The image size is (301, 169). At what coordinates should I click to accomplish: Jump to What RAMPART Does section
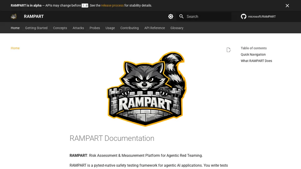pos(256,61)
